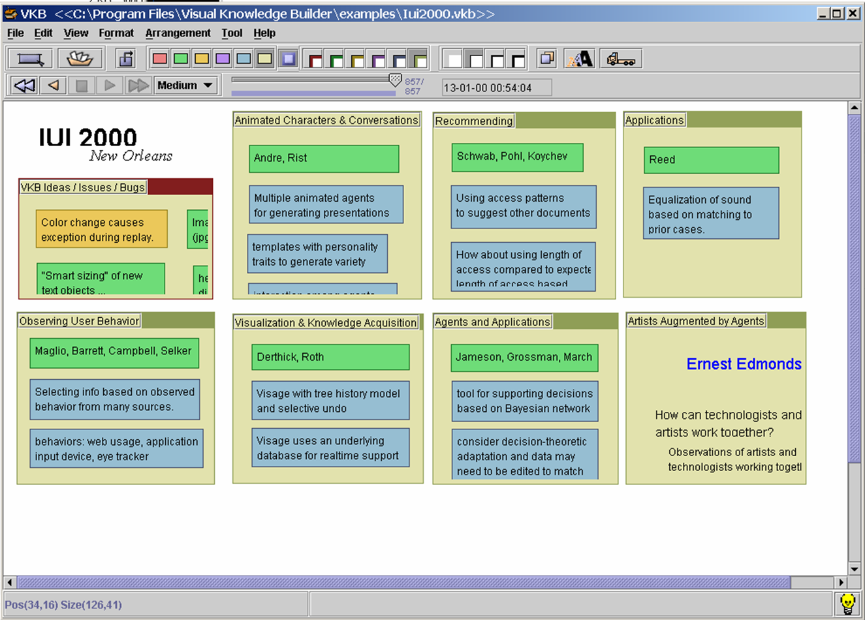Select the 'Recommending' collection title
The image size is (865, 620).
click(x=474, y=121)
